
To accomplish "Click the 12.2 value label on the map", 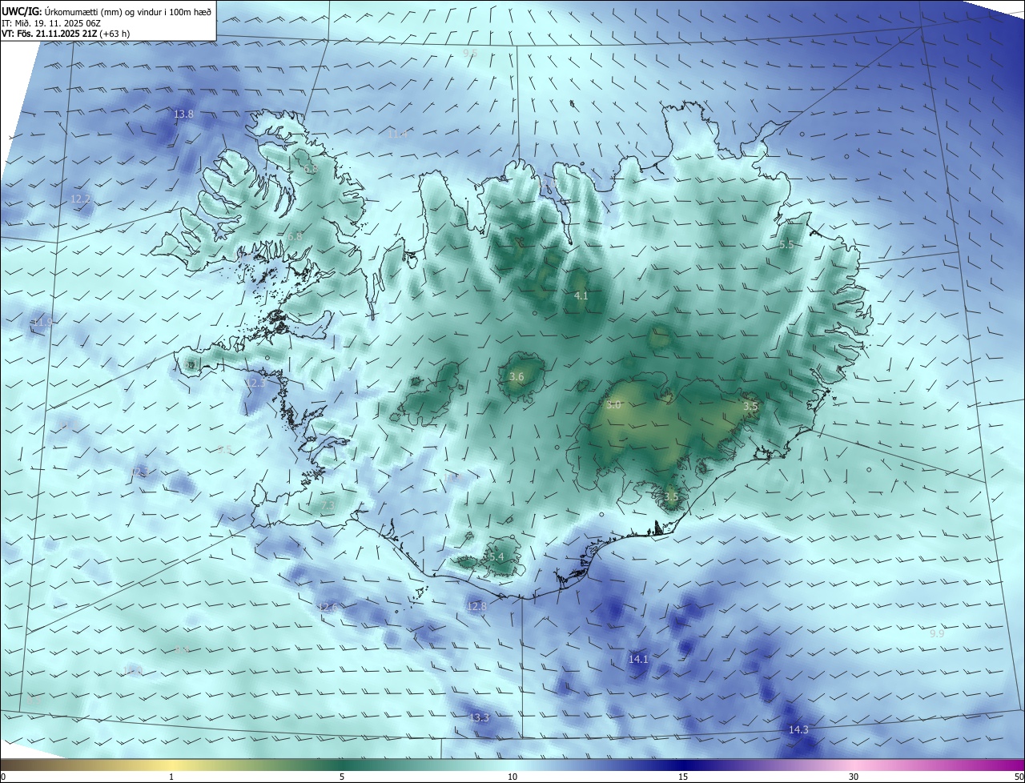I will pos(81,199).
